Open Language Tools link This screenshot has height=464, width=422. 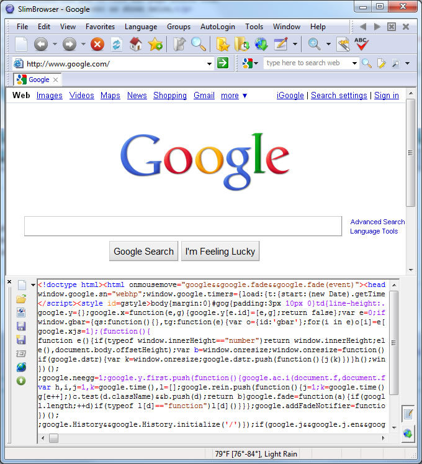[374, 231]
